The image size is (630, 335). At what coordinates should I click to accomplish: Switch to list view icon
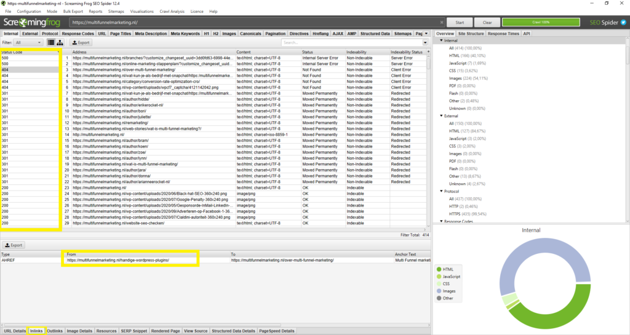click(x=51, y=42)
